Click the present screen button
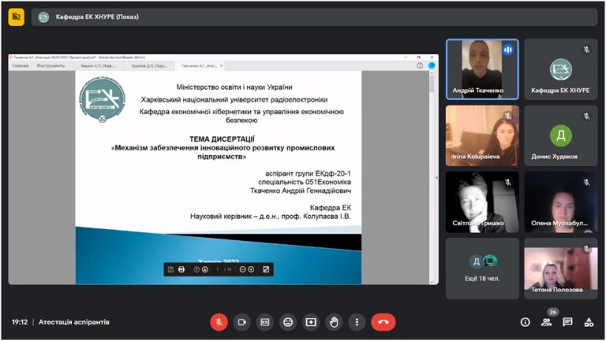 [x=311, y=322]
